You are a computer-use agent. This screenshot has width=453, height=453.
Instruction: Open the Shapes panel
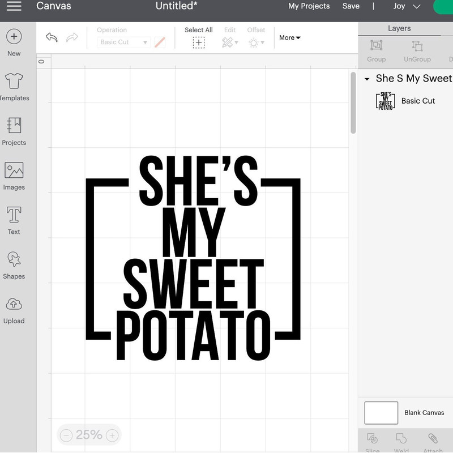point(12,262)
